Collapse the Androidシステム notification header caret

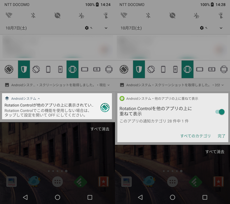39,99
